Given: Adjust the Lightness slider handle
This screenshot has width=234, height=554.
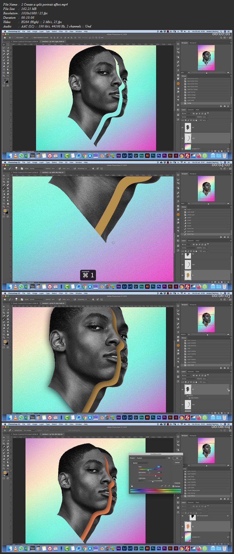Looking at the screenshot, I should point(153,482).
